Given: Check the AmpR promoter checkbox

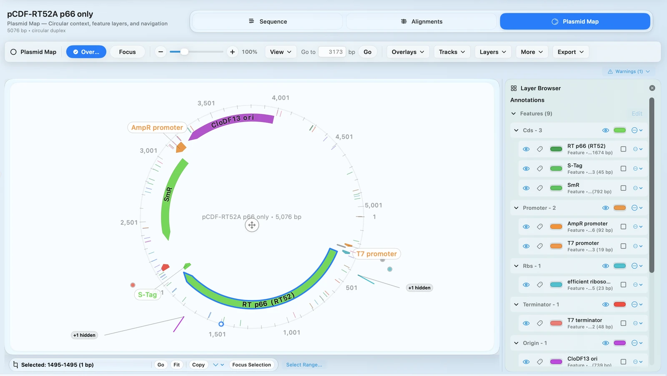Looking at the screenshot, I should 623,227.
